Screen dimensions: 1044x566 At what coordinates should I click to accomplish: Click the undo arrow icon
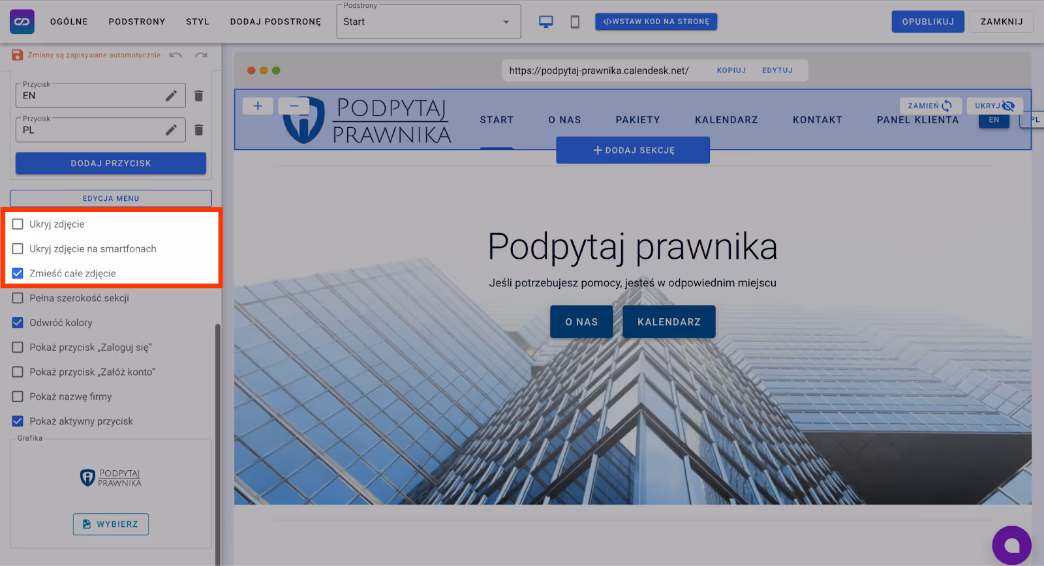pos(176,55)
